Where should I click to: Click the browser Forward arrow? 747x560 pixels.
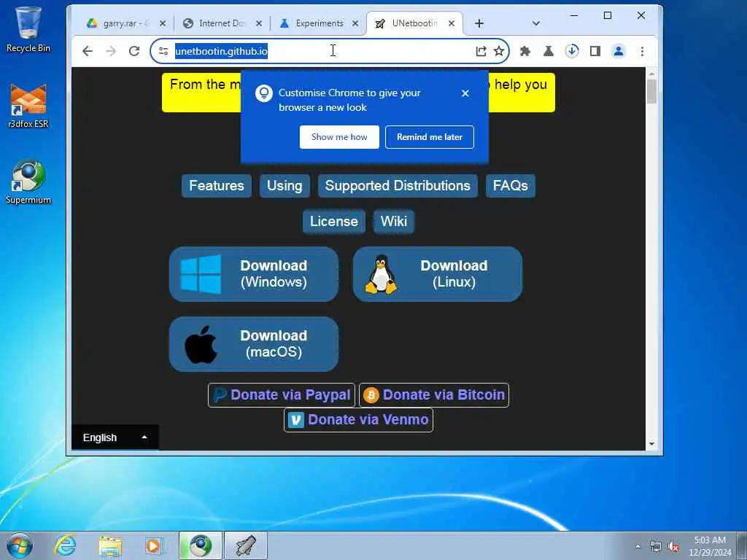pyautogui.click(x=111, y=51)
